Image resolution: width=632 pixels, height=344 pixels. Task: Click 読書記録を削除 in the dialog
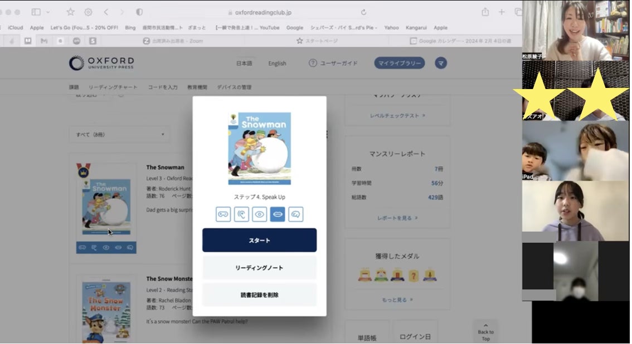click(259, 295)
